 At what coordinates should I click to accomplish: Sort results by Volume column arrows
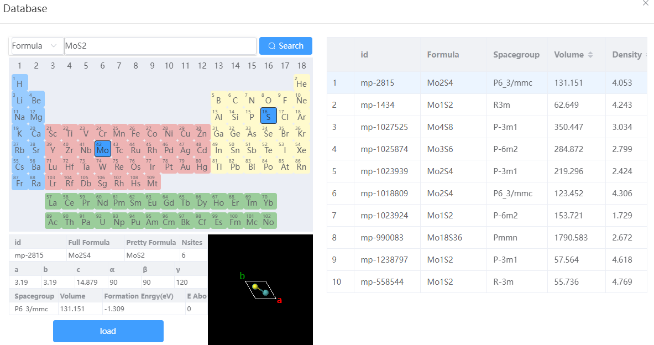tap(590, 55)
